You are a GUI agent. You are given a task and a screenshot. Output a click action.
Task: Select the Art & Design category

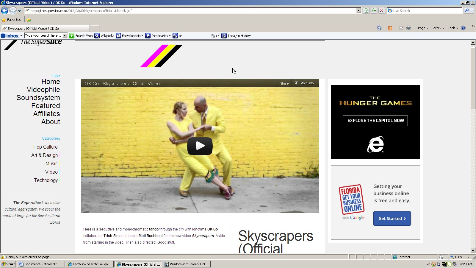coord(44,155)
